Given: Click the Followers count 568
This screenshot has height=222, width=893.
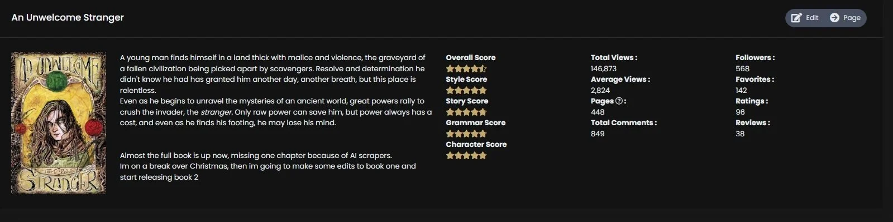Looking at the screenshot, I should 742,68.
